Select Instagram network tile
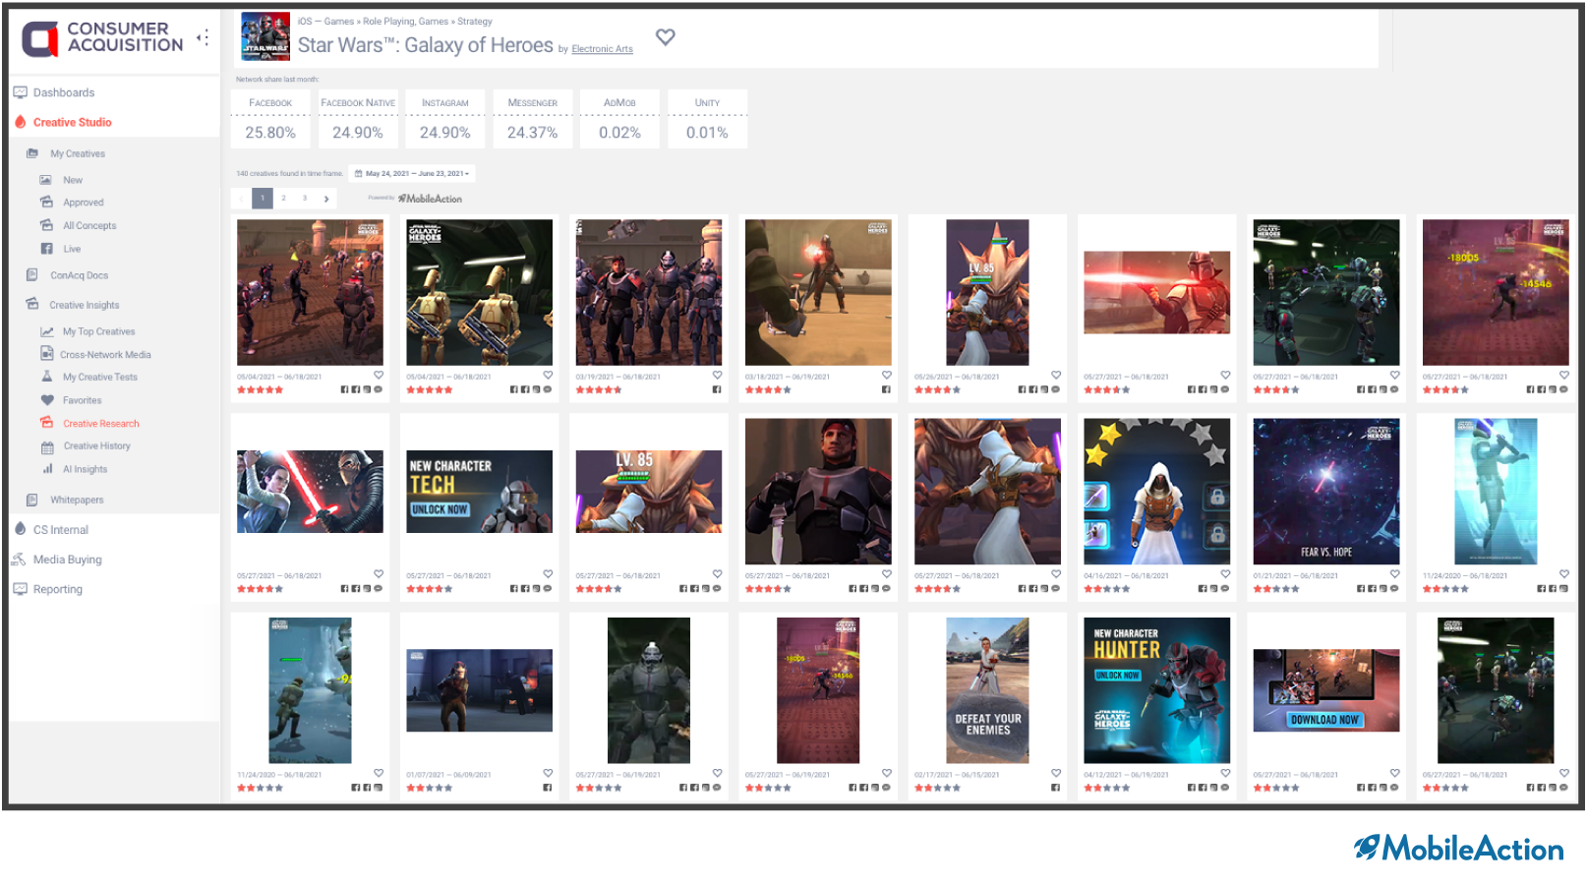This screenshot has height=885, width=1587. click(445, 119)
